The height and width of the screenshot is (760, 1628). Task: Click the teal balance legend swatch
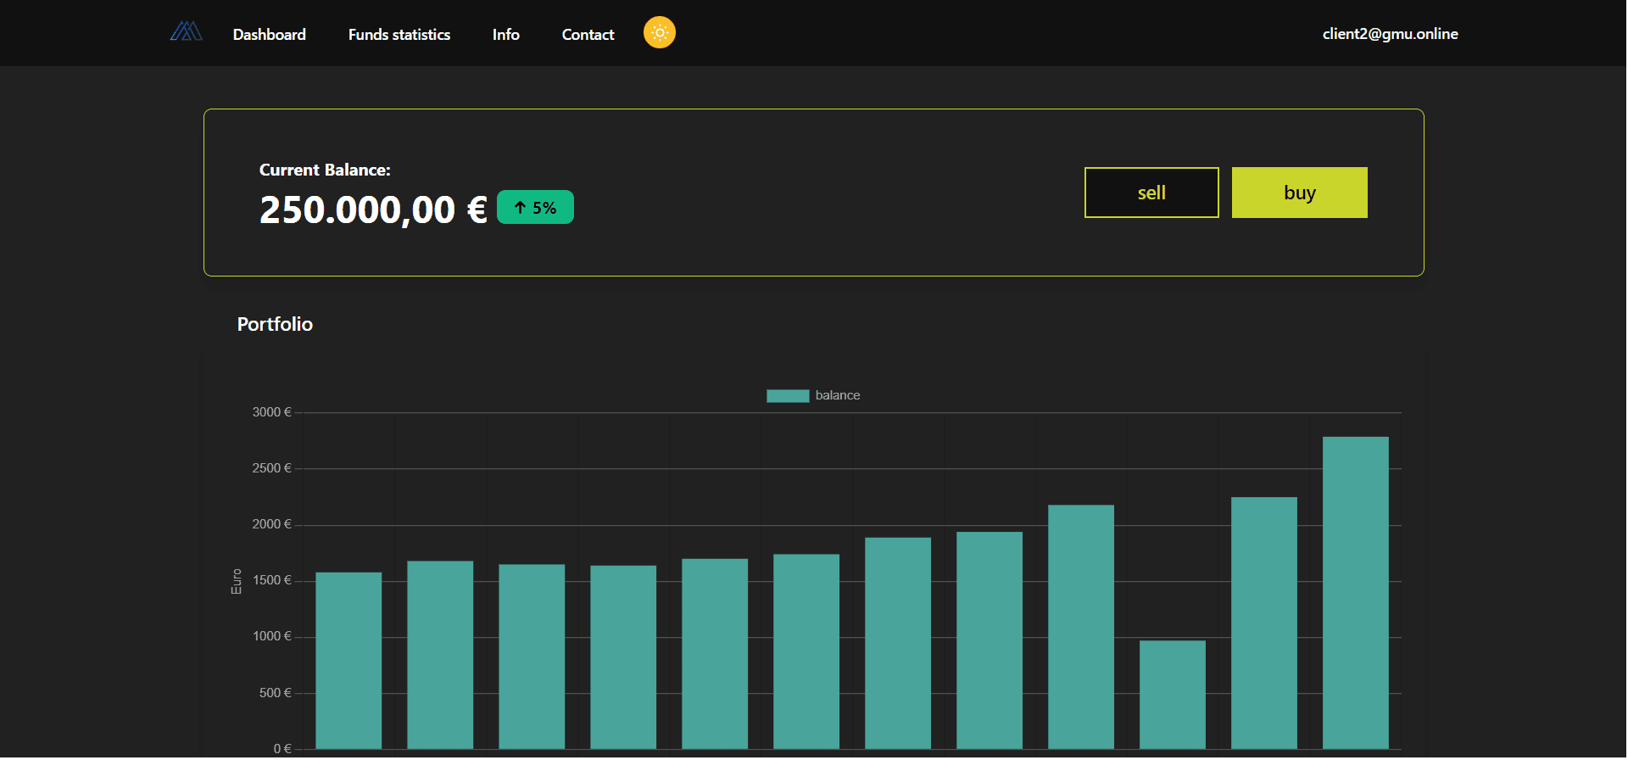(x=787, y=396)
